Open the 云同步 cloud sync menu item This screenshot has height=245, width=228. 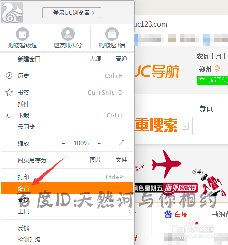(x=67, y=127)
